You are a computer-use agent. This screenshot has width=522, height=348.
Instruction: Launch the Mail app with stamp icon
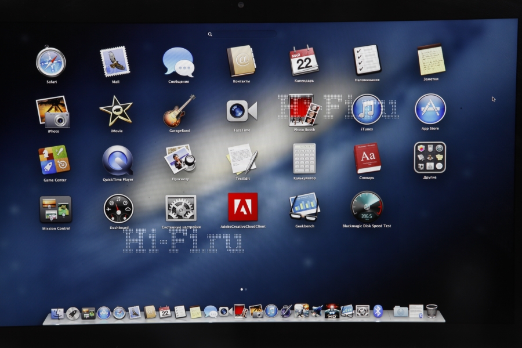pyautogui.click(x=115, y=61)
